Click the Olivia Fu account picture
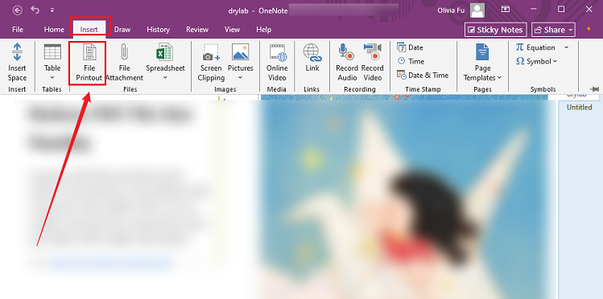 (x=477, y=10)
